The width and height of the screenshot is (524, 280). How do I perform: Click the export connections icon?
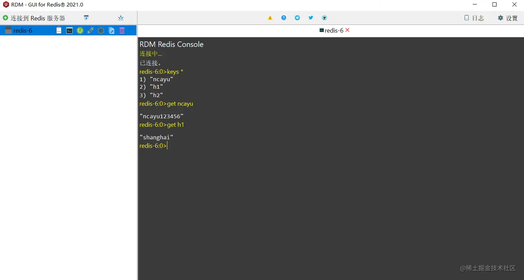tap(121, 18)
